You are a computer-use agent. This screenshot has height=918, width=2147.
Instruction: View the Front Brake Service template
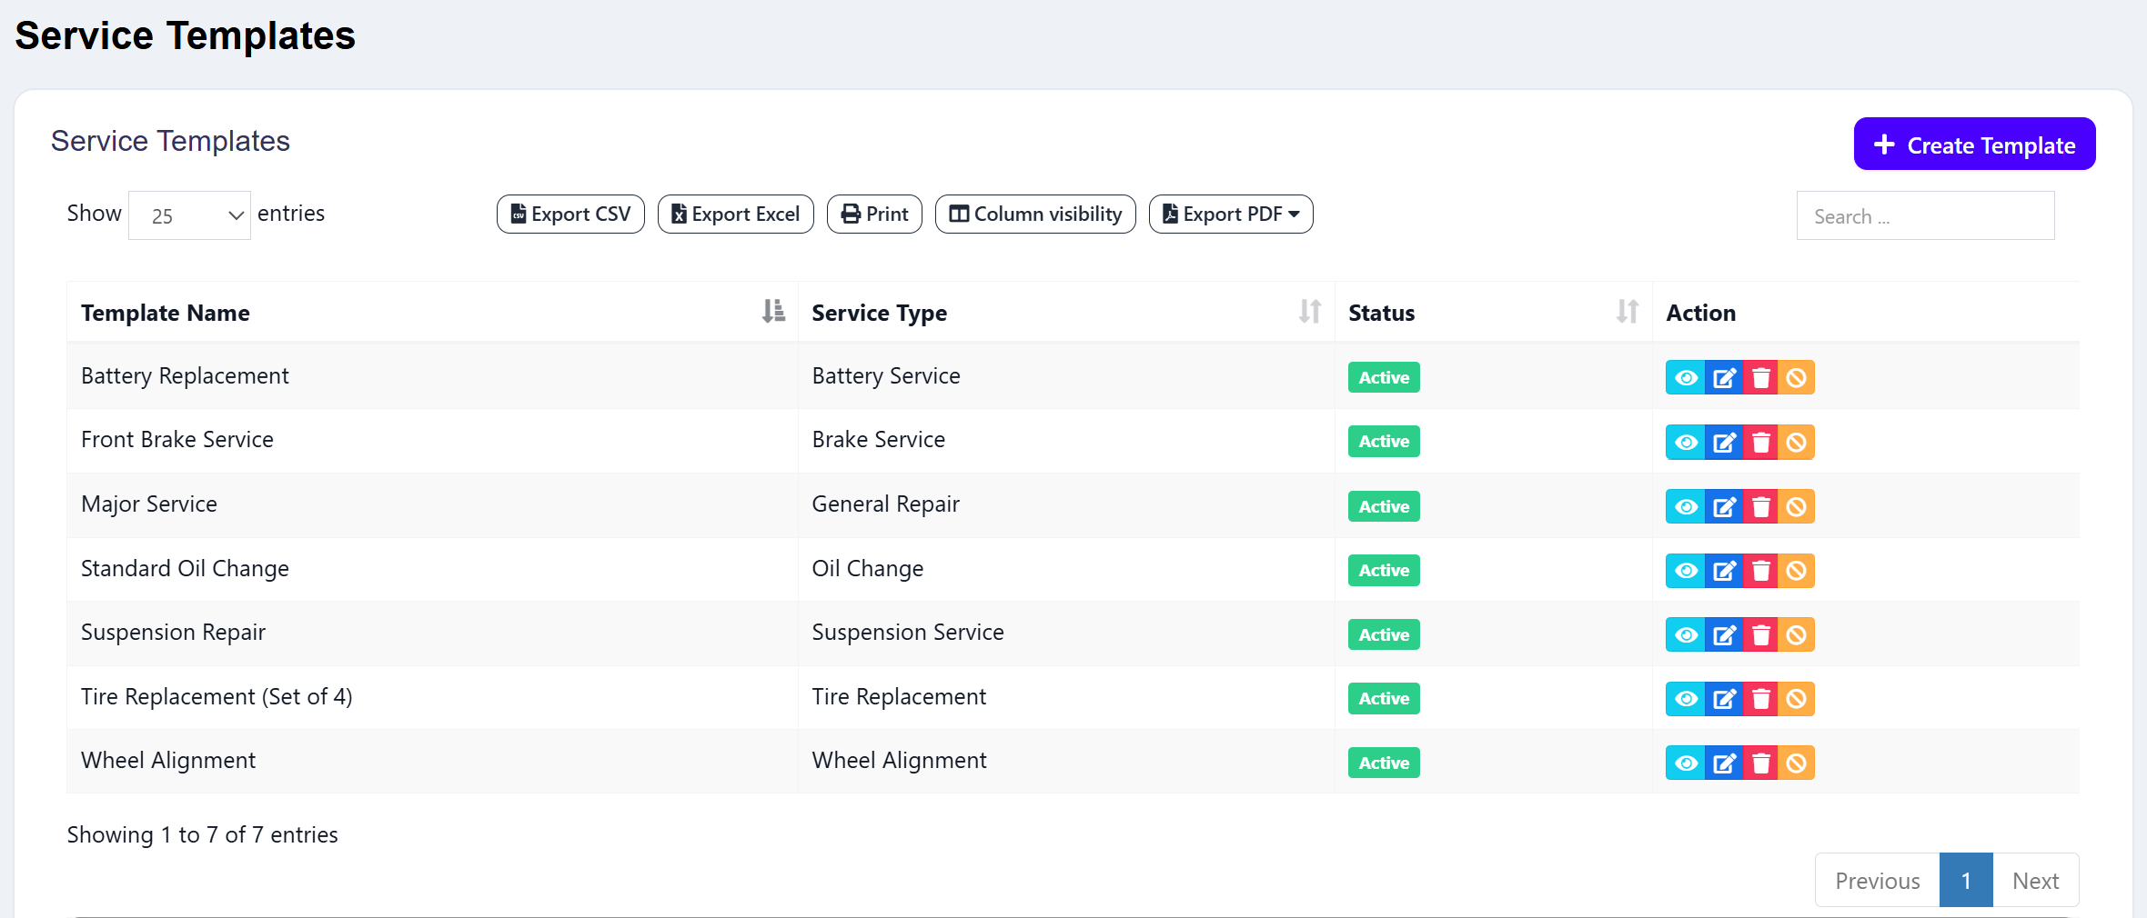1685,443
